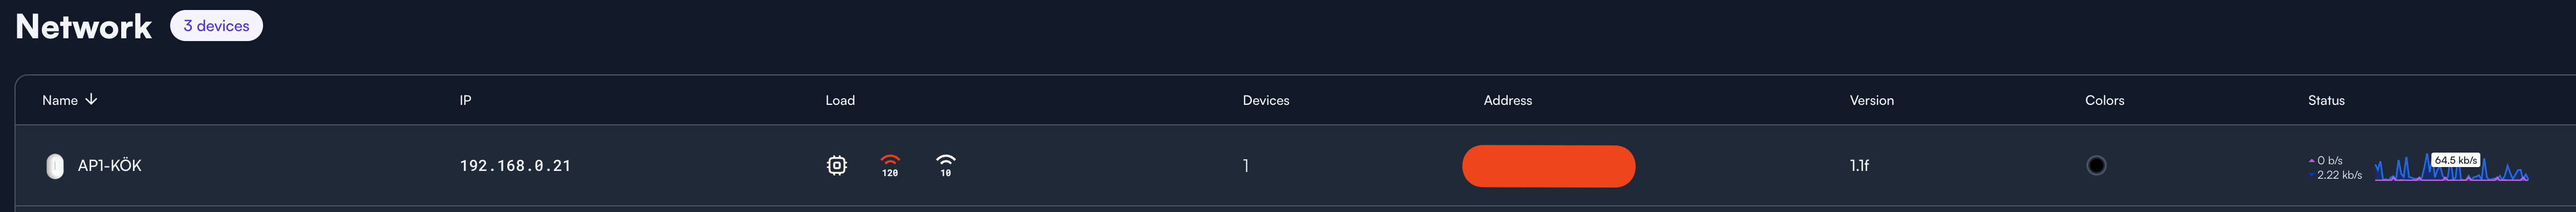Click the Status column header
This screenshot has width=2576, height=212.
[2326, 100]
